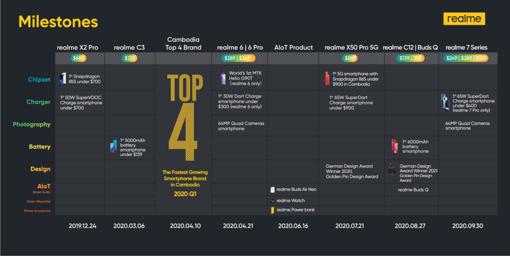Click the 'realme Buds Q' AIoT cell text

tap(413, 190)
